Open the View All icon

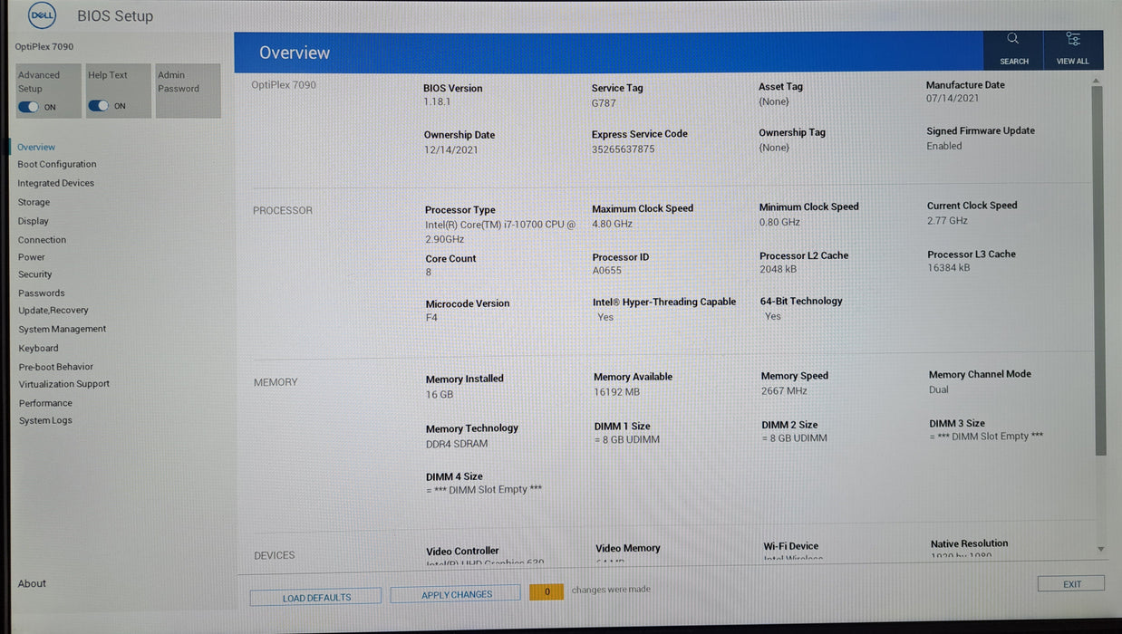click(1073, 39)
